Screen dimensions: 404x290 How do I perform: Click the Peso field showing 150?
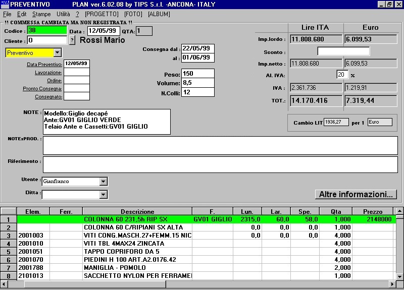[197, 74]
